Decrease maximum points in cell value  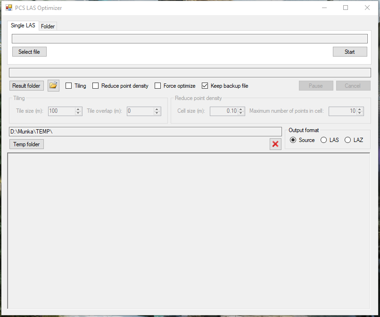coord(360,113)
